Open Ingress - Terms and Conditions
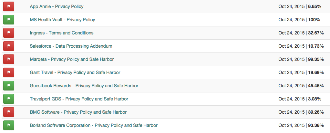 point(61,33)
